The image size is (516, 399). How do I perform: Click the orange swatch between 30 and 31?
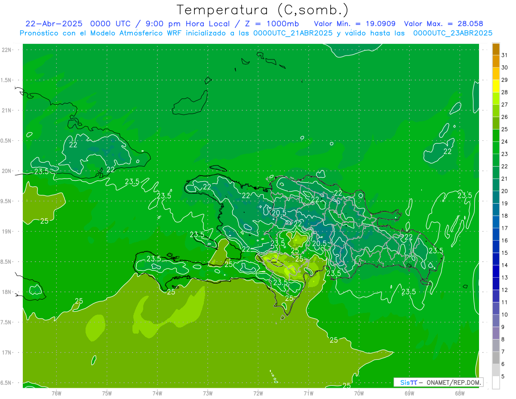pyautogui.click(x=496, y=62)
